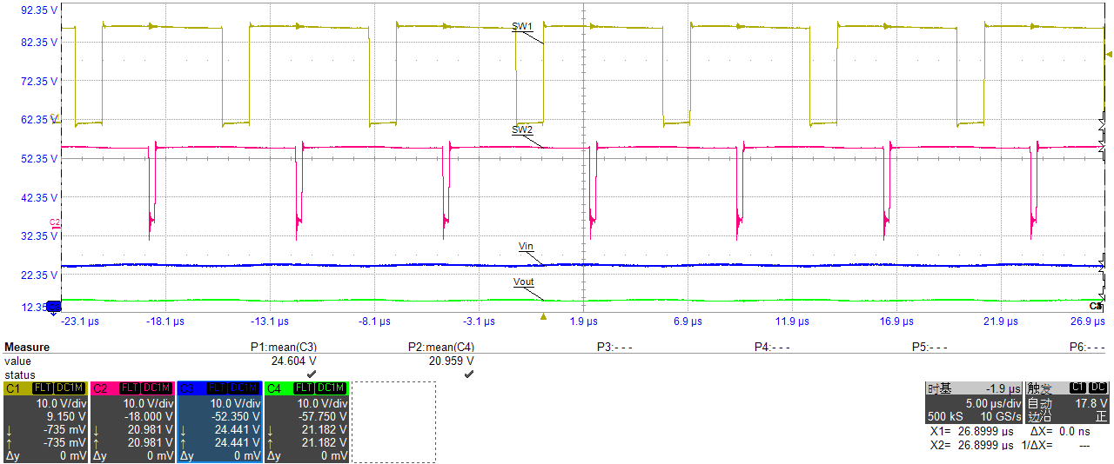Screen dimensions: 1114x464
Task: Click the DC coupling badge in trigger box
Action: click(x=1098, y=388)
